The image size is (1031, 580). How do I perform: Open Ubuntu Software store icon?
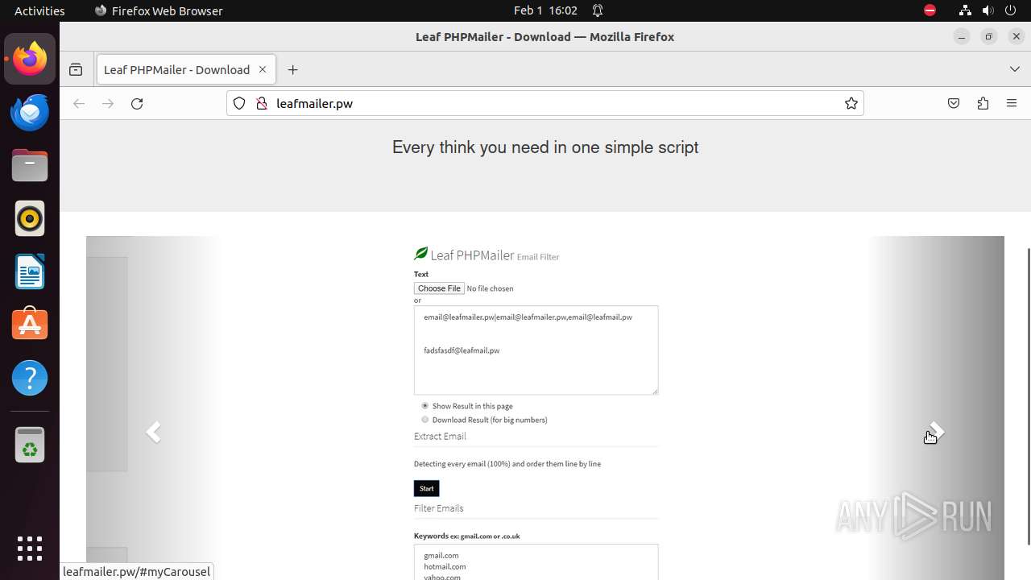(30, 325)
